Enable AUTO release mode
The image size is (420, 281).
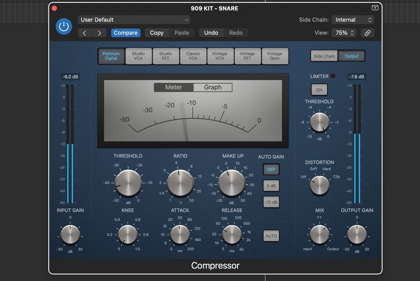pos(271,236)
